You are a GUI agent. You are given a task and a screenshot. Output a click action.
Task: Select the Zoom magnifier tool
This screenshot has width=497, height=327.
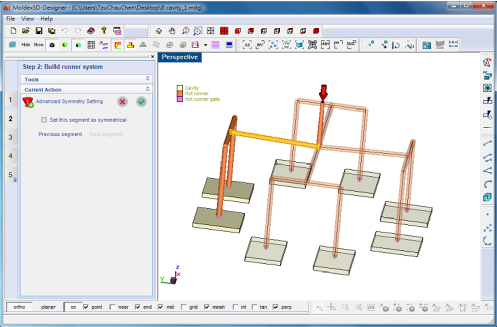coord(185,31)
